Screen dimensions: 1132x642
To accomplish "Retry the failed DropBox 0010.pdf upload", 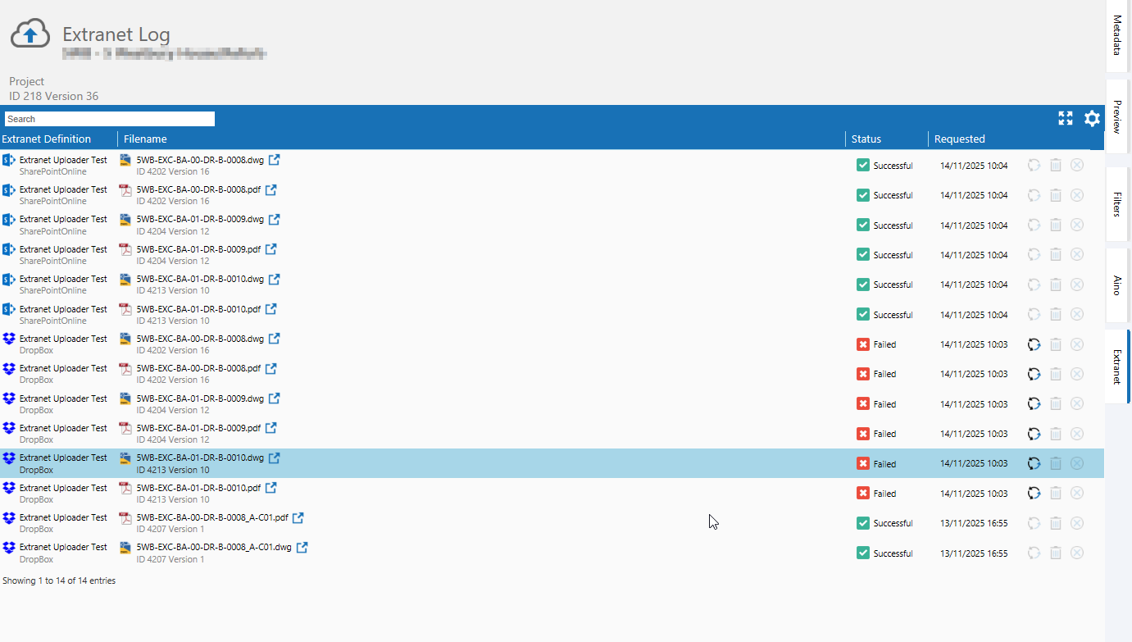I will coord(1034,493).
